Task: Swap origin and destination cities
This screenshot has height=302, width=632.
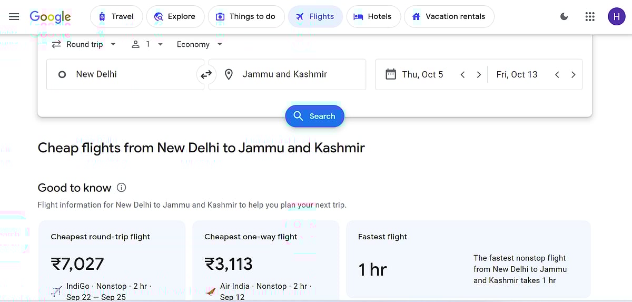Action: 206,74
